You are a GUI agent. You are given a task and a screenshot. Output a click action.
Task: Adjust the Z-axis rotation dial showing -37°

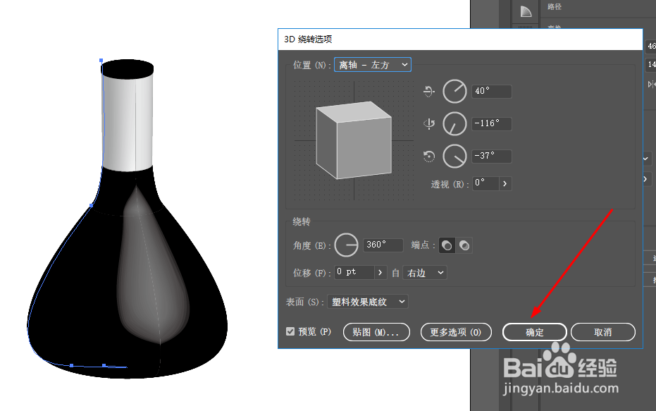(x=454, y=156)
